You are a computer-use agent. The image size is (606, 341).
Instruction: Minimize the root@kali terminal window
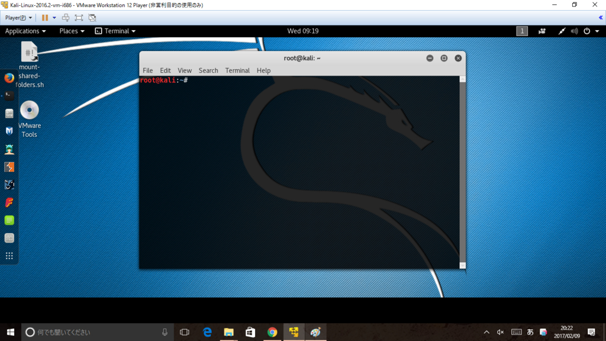(x=430, y=58)
